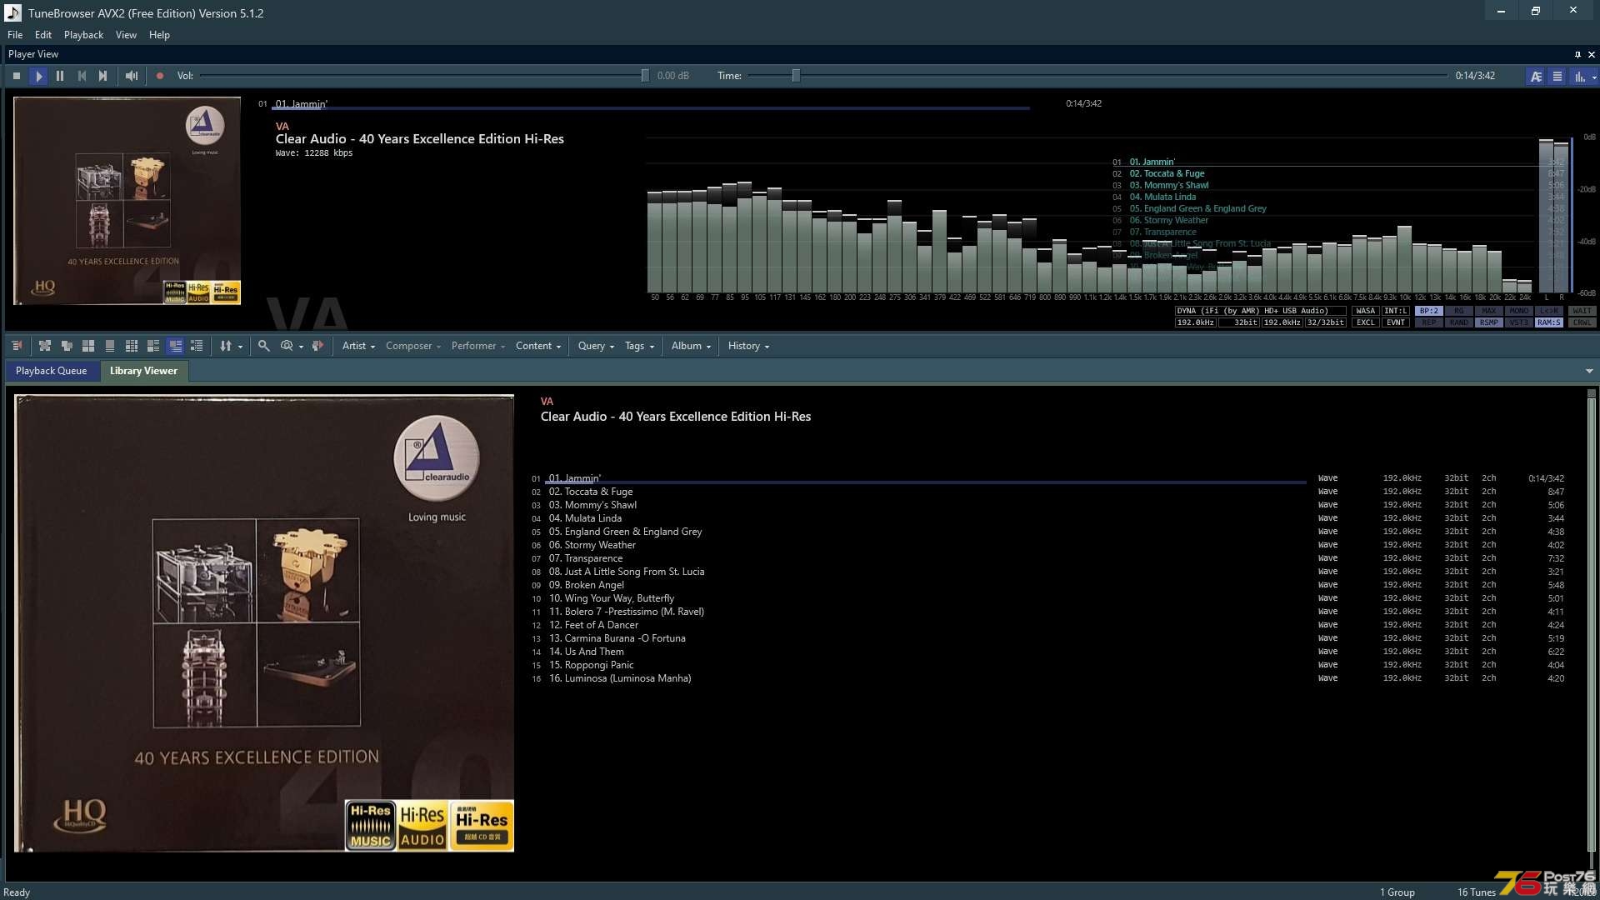Click the WASA output mode button
Image resolution: width=1600 pixels, height=900 pixels.
pos(1366,311)
